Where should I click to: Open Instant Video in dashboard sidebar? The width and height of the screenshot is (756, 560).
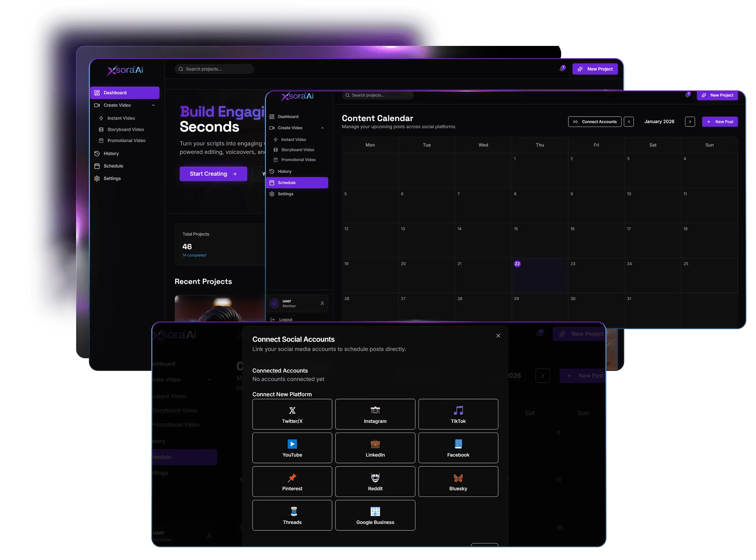tap(121, 118)
